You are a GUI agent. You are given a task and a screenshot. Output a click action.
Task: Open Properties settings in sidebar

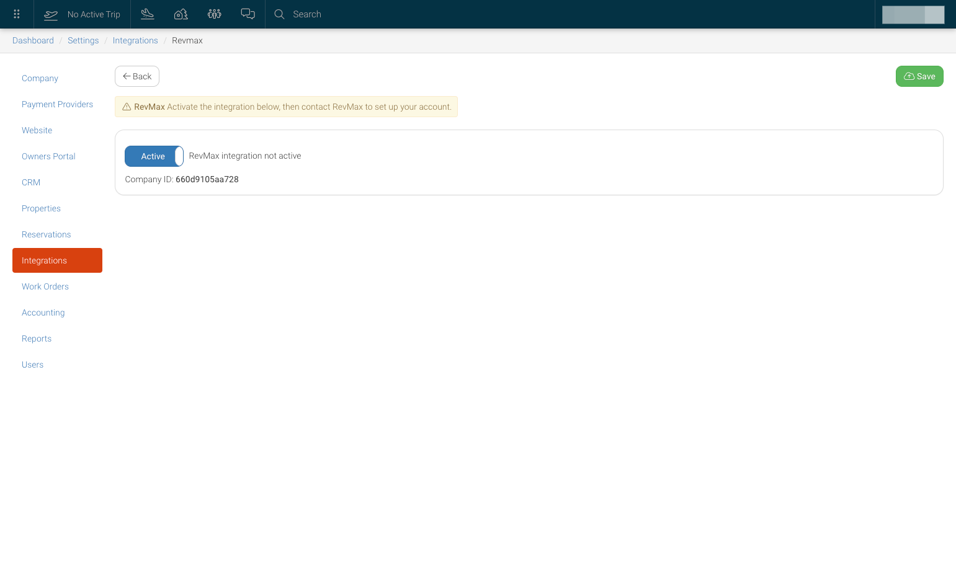coord(57,208)
